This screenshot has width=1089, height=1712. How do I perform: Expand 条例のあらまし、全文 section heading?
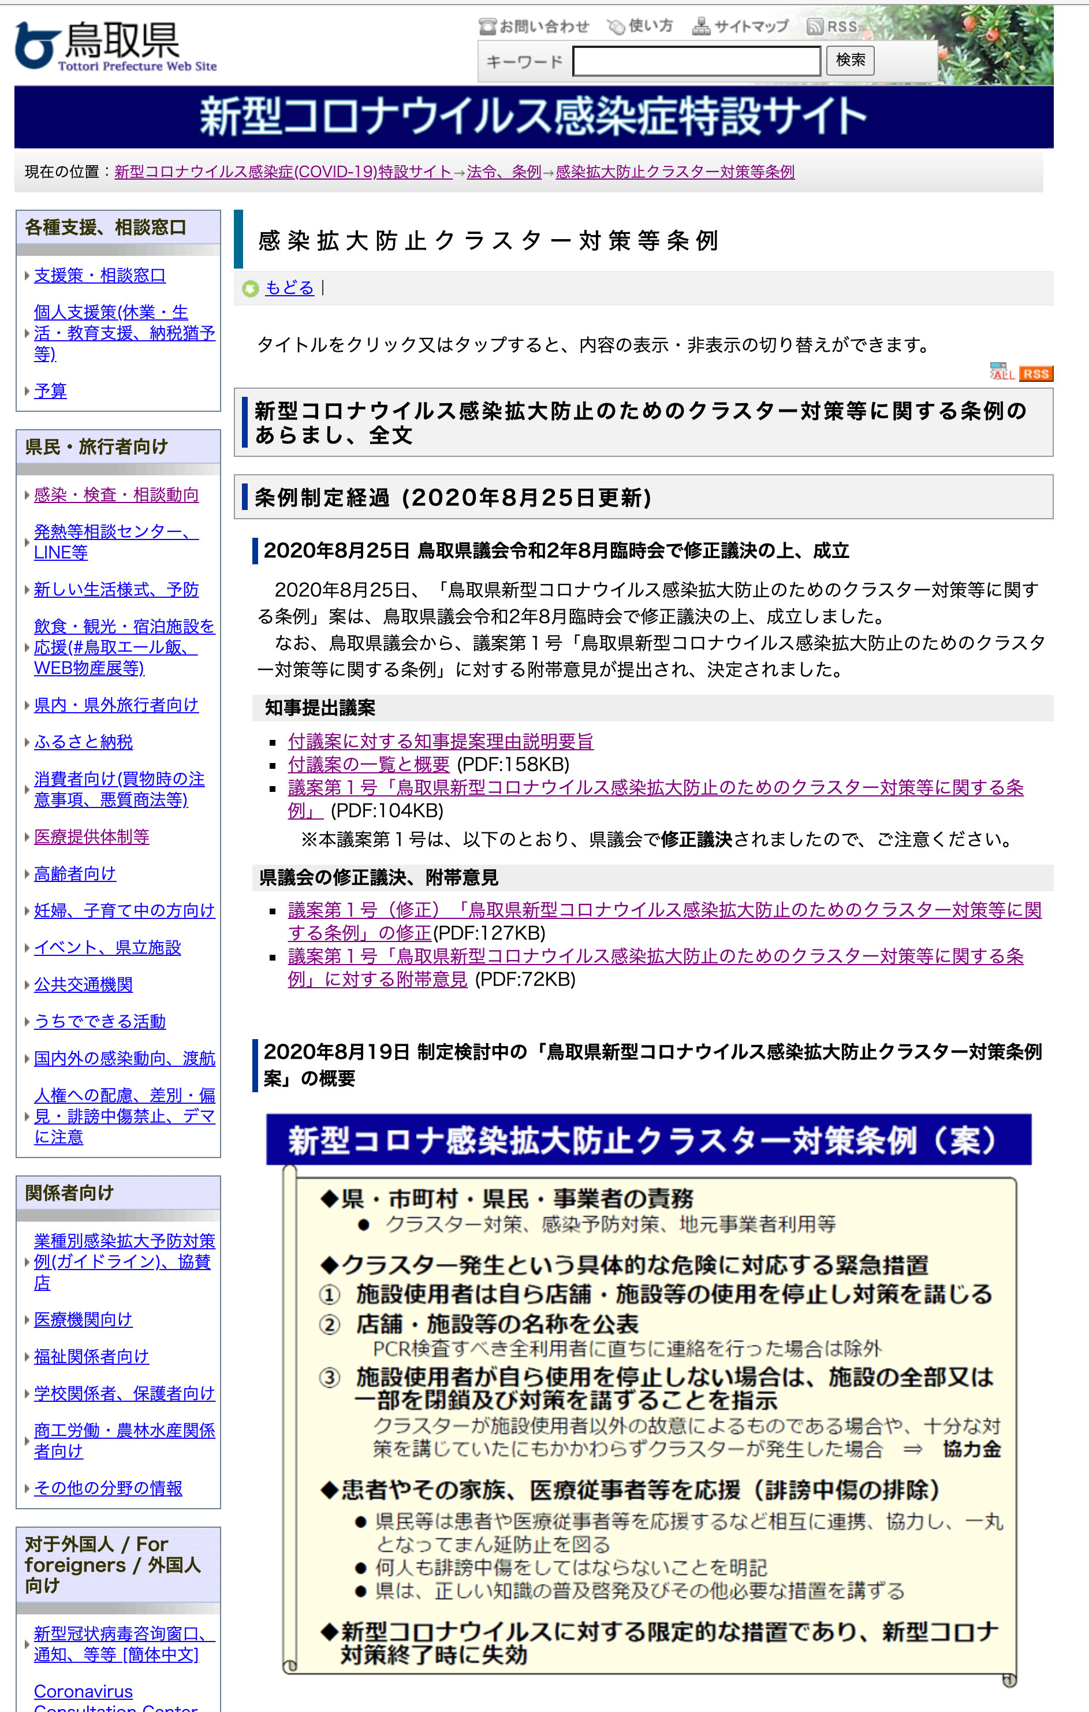[643, 423]
